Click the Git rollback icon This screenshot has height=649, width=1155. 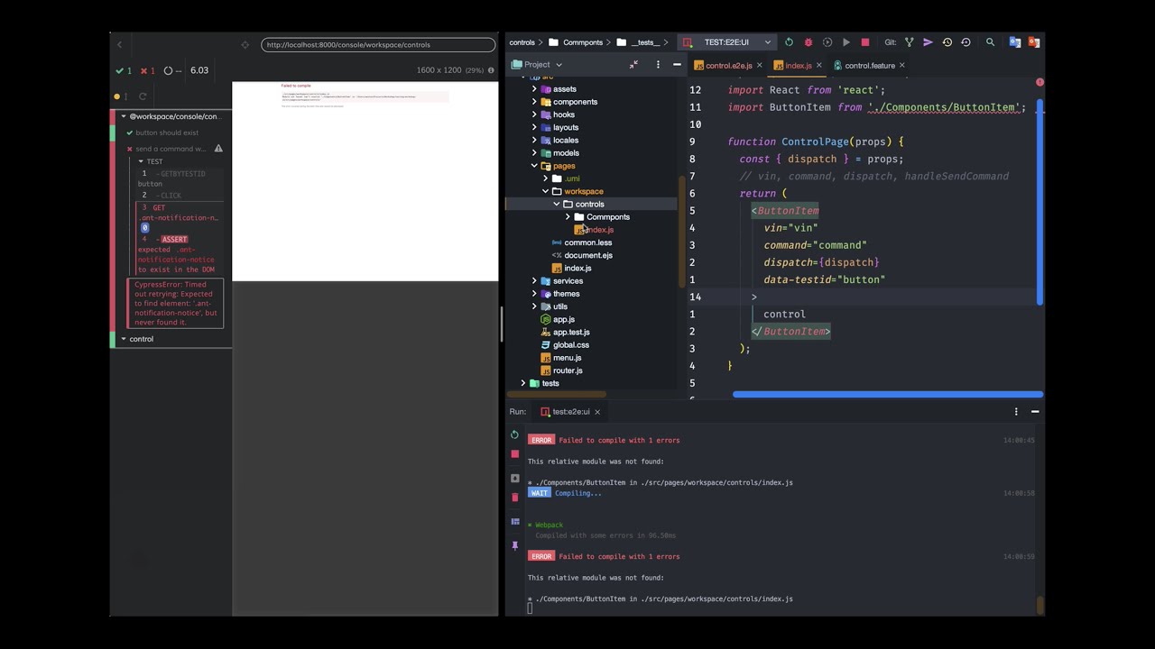point(966,42)
